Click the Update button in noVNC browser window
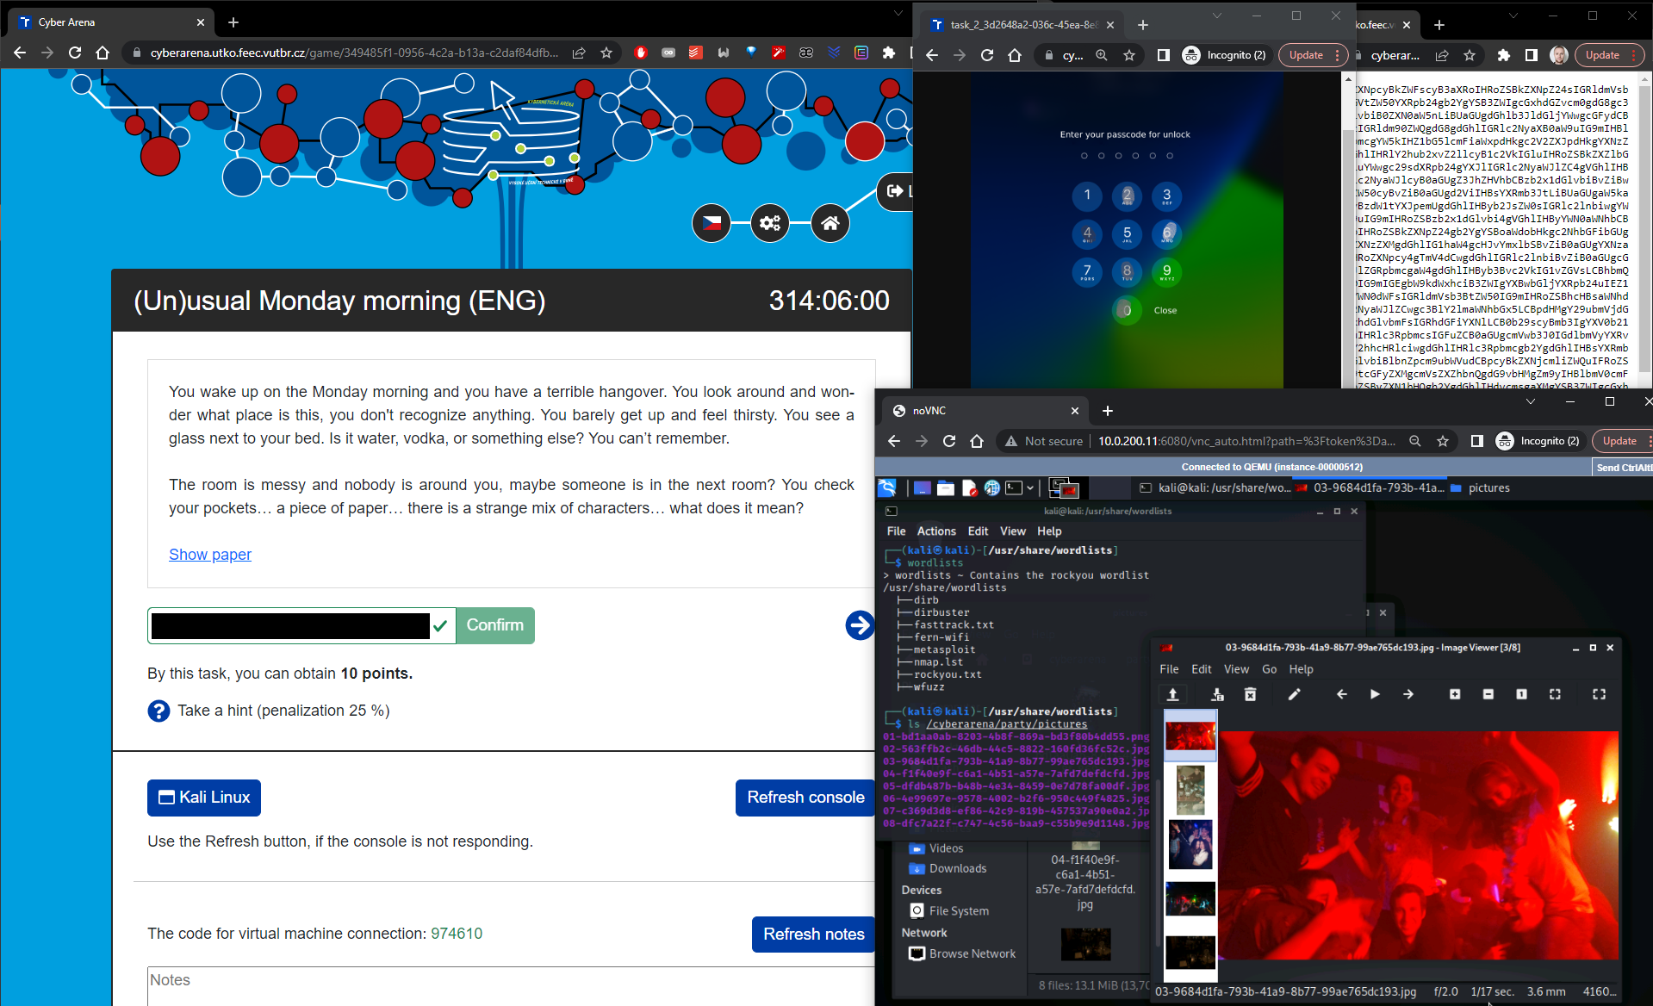Screen dimensions: 1653x1006 pyautogui.click(x=1619, y=441)
